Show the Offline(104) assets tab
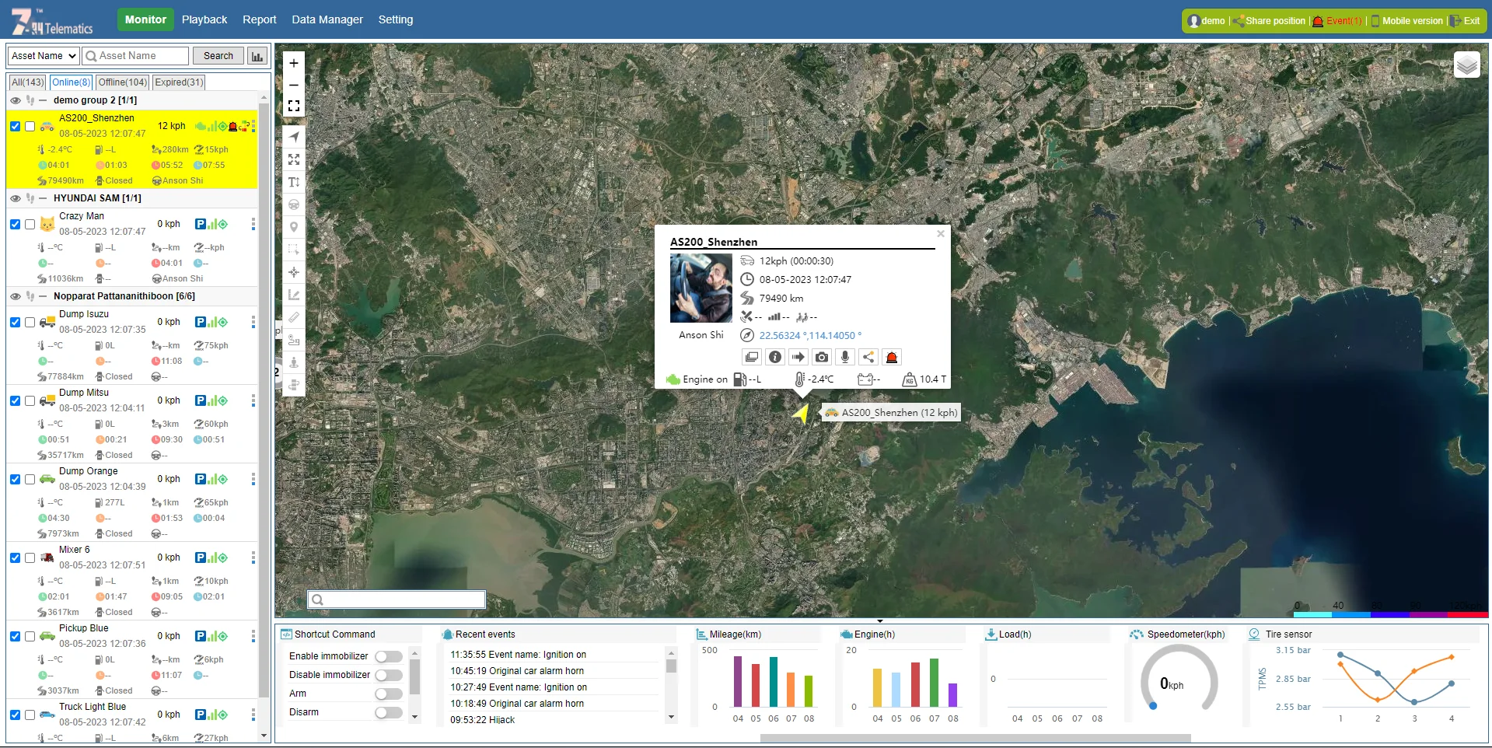The height and width of the screenshot is (748, 1492). click(123, 82)
